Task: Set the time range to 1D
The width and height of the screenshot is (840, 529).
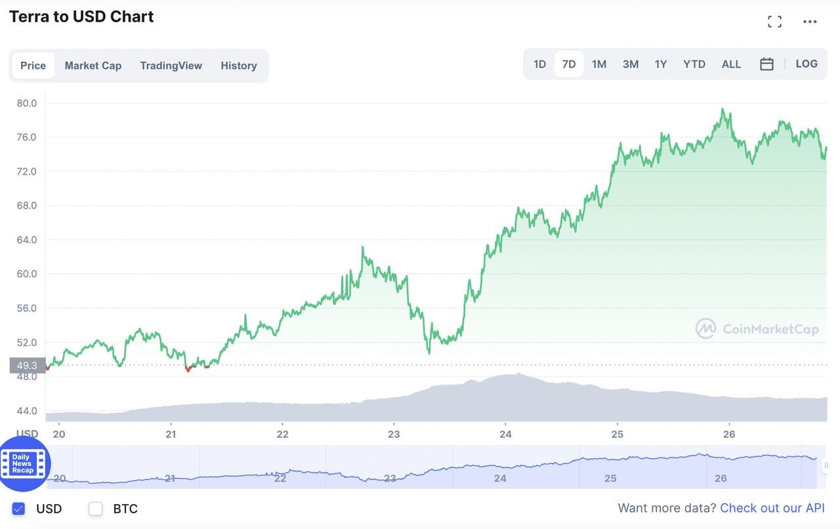Action: click(539, 64)
